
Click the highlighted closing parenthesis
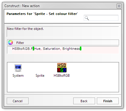(x=80, y=49)
